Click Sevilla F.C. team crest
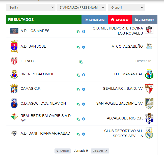This screenshot has height=155, width=164. 149,89
